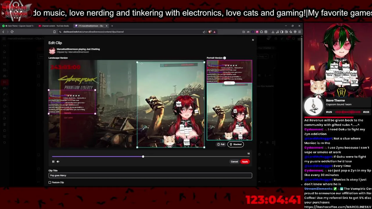This screenshot has height=209, width=372.
Task: Toggle the browser sidebar panel
Action: point(282,32)
